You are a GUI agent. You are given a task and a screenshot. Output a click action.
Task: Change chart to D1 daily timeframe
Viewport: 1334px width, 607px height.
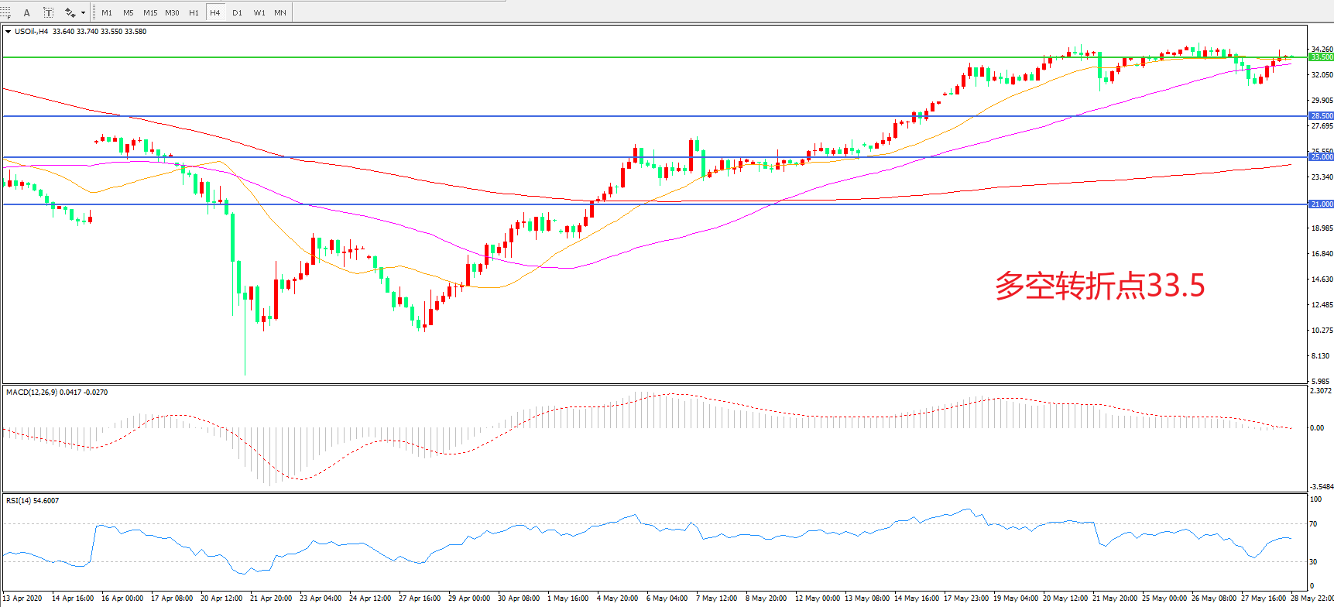tap(237, 12)
